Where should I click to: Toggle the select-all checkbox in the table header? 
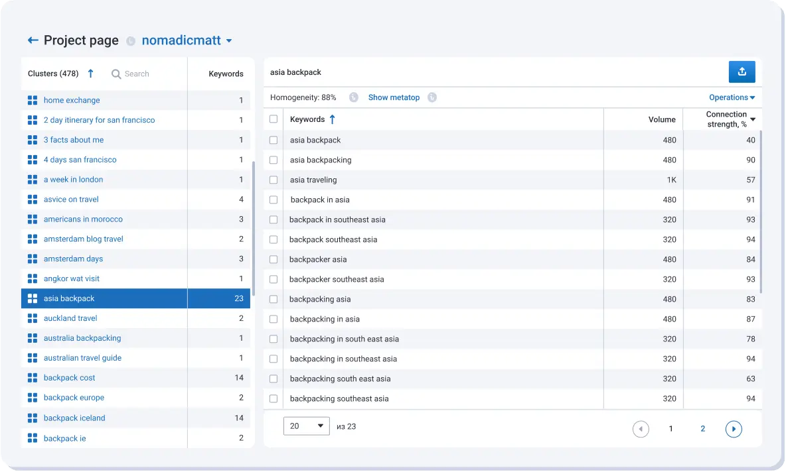click(x=274, y=119)
